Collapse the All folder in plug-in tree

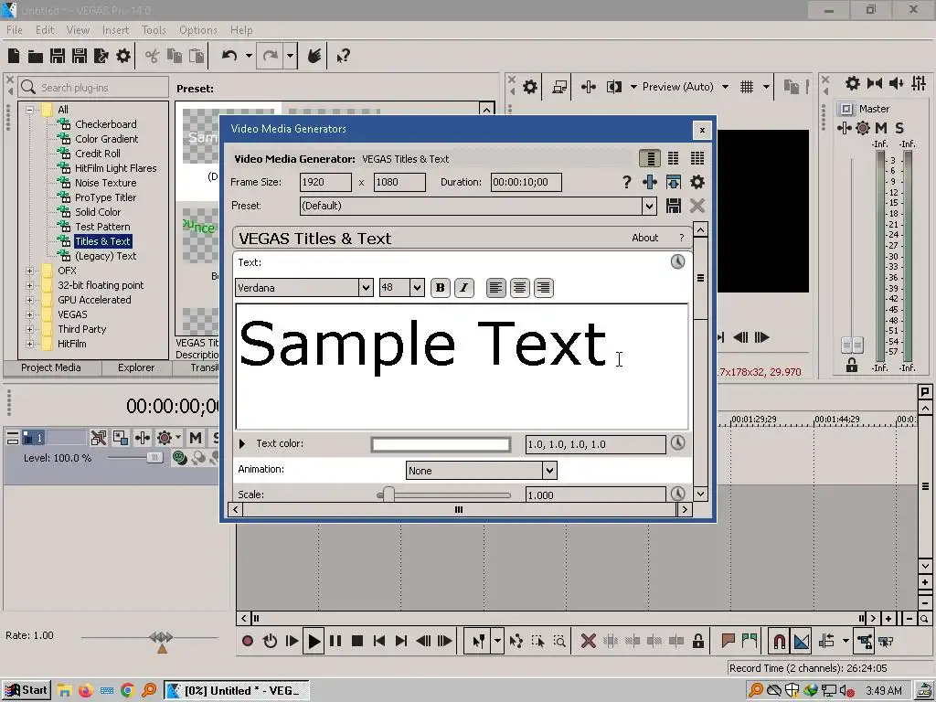point(29,110)
